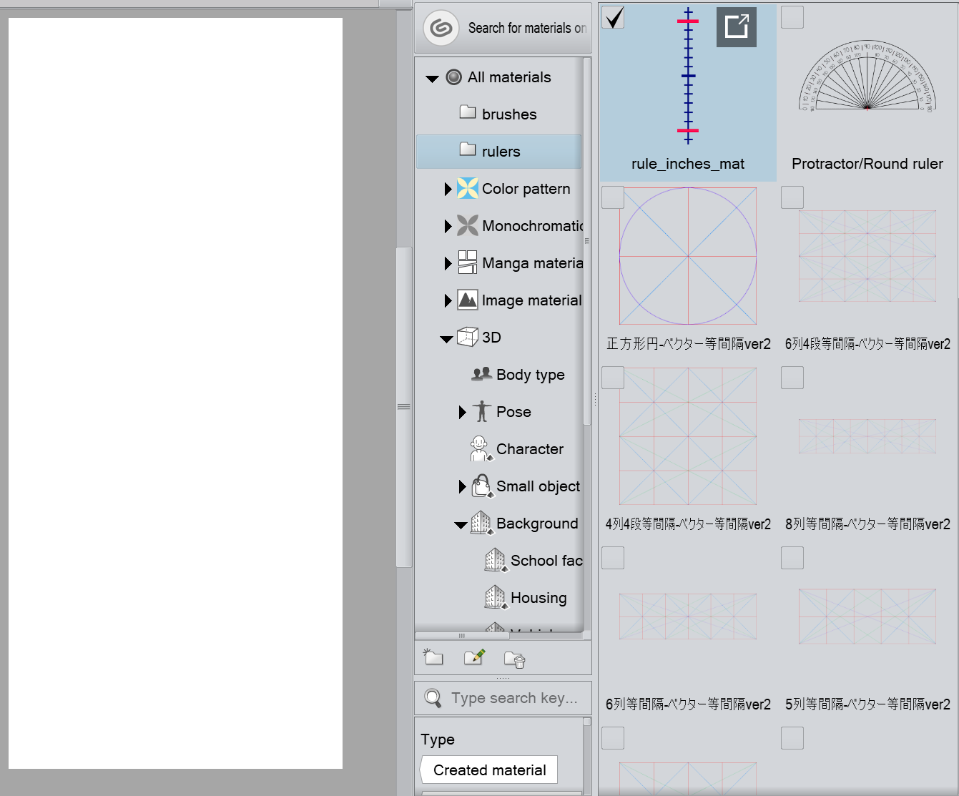Screen dimensions: 959x796
Task: Click the Character figure icon
Action: point(481,449)
